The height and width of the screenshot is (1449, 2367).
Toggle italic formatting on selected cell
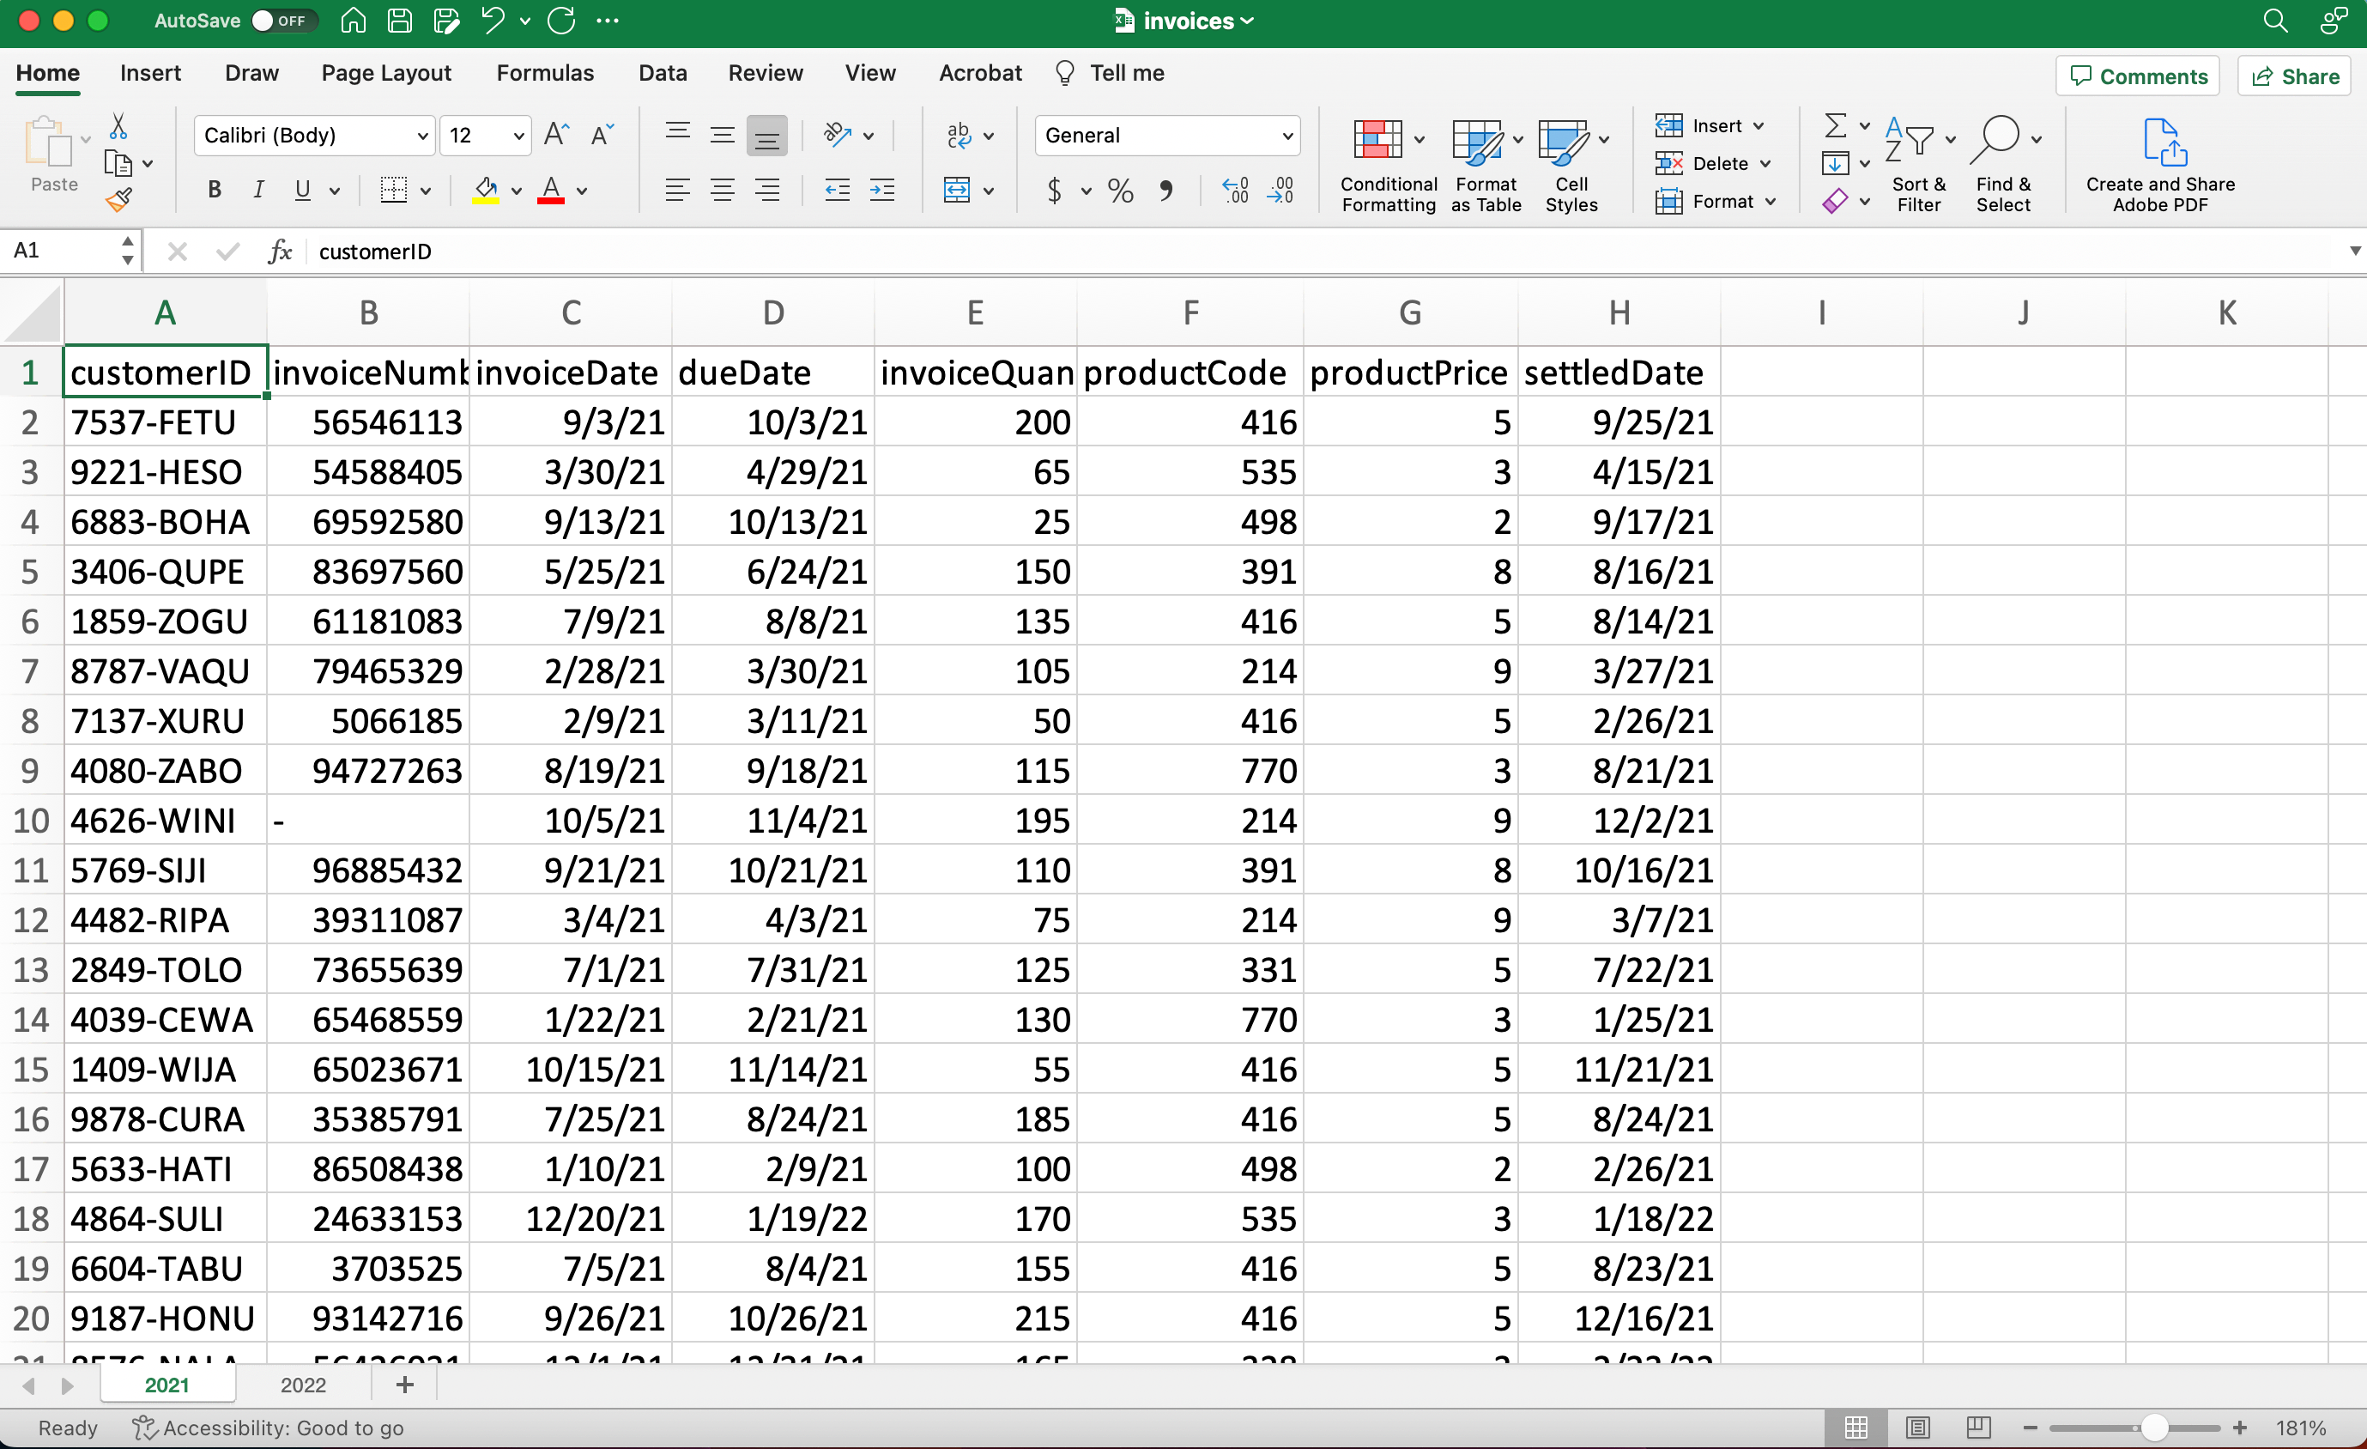(257, 190)
